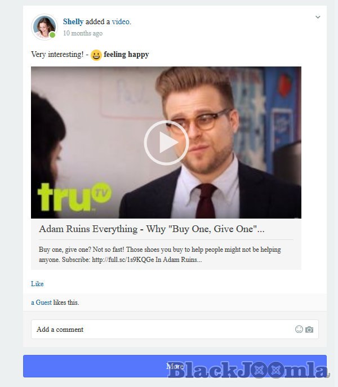Open the 'Adam Ruins Everything' video title
Viewport: 338px width, 387px height.
152,229
